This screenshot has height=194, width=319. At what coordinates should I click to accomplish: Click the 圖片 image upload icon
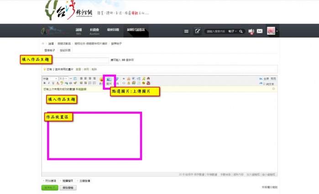point(110,80)
